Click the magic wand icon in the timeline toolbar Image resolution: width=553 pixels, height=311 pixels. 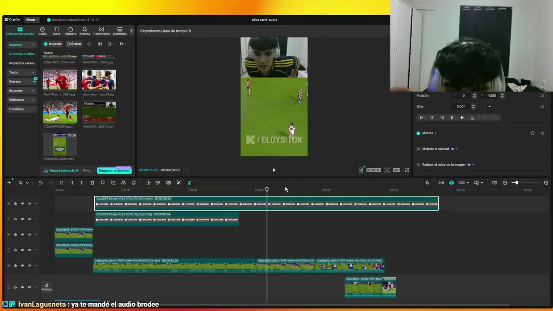pyautogui.click(x=179, y=183)
